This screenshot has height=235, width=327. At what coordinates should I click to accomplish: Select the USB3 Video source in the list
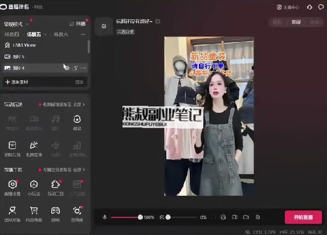coord(45,45)
